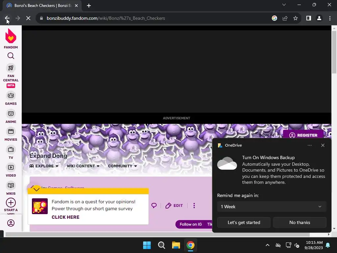The width and height of the screenshot is (337, 253).
Task: Click the Register button
Action: pyautogui.click(x=303, y=135)
